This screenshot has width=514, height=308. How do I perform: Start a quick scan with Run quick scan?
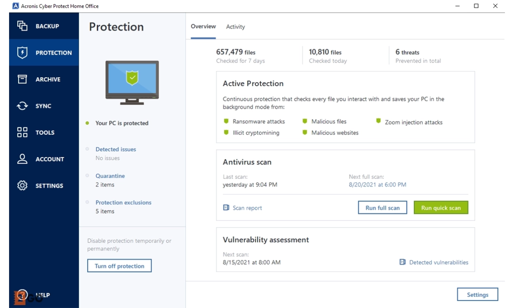coord(441,208)
